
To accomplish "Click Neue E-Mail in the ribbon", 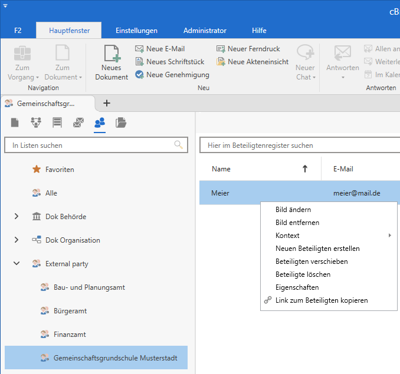I will [x=160, y=49].
